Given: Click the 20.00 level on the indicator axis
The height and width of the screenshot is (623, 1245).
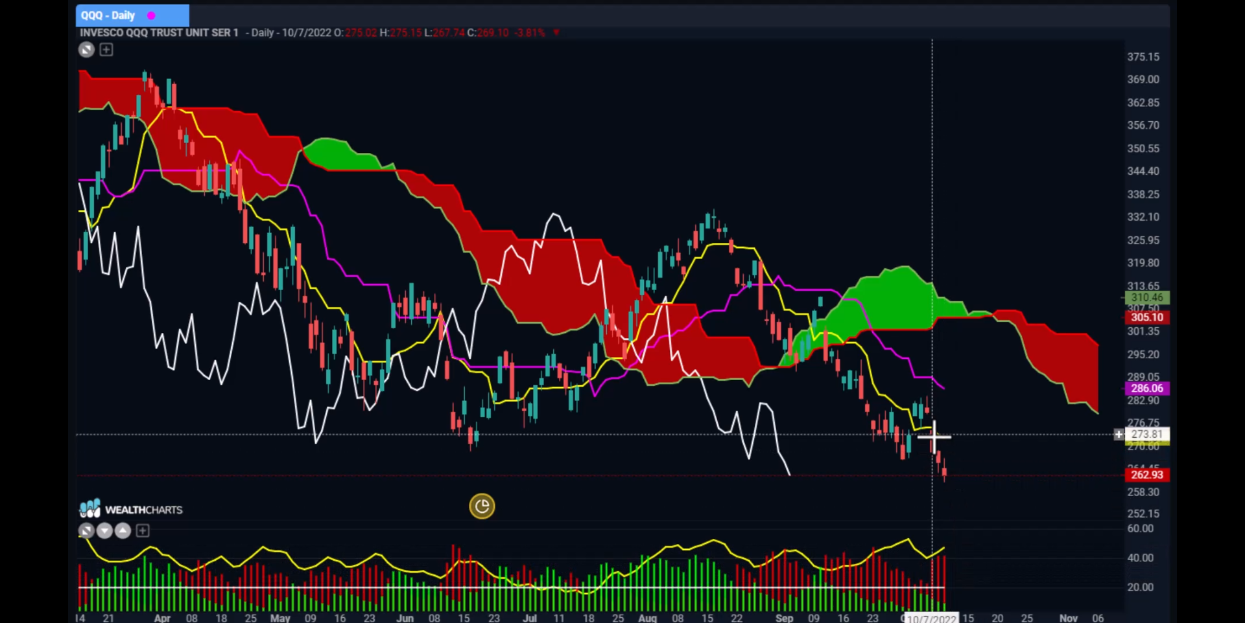Looking at the screenshot, I should point(1140,587).
